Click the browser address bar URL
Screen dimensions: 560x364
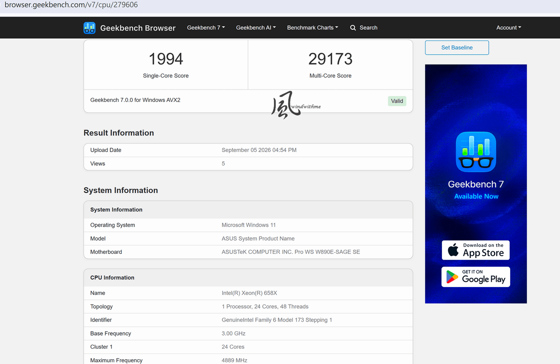tap(71, 5)
